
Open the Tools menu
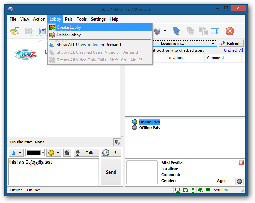(x=82, y=19)
